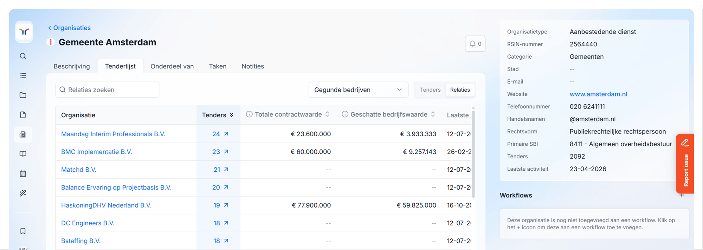The width and height of the screenshot is (703, 250).
Task: Click the notification bell button showing 0
Action: pyautogui.click(x=475, y=44)
